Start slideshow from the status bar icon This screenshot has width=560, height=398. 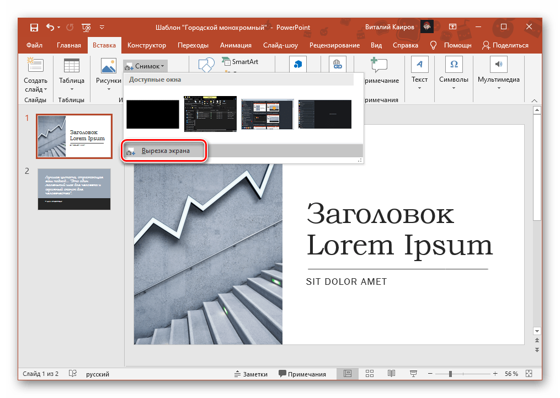pyautogui.click(x=413, y=374)
